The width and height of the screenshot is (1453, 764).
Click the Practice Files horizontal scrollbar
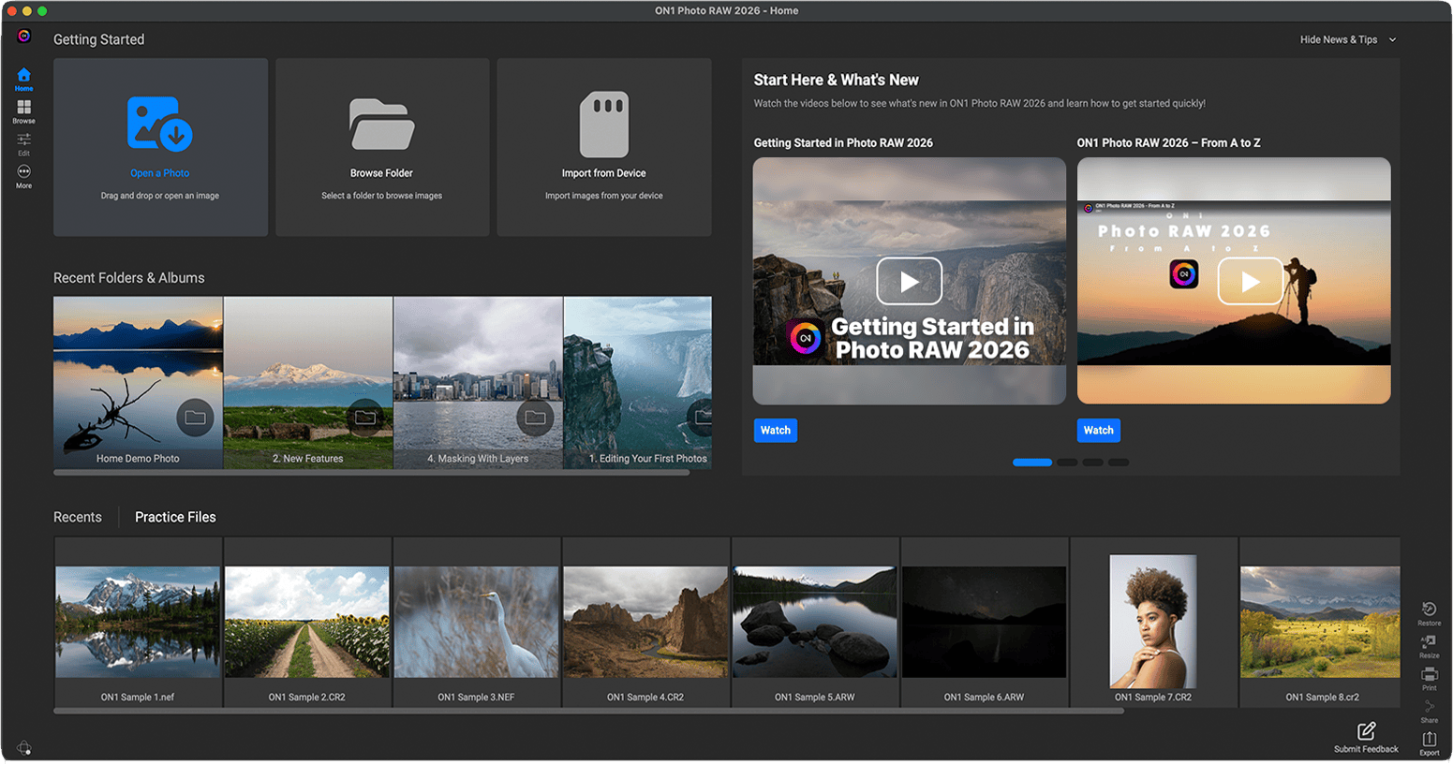click(x=588, y=712)
